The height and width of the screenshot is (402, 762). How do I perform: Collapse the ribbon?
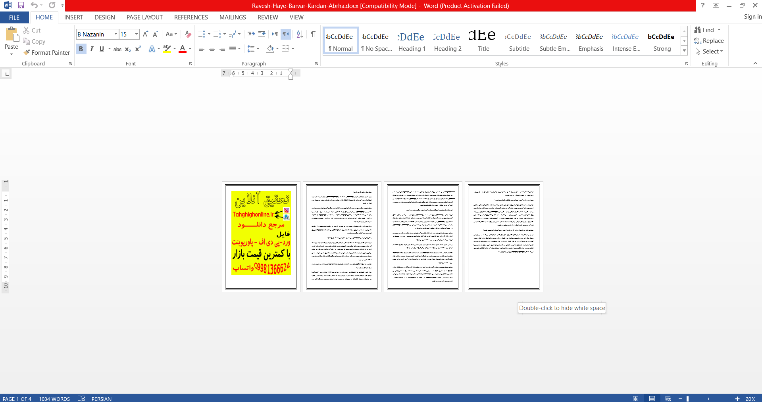point(755,63)
